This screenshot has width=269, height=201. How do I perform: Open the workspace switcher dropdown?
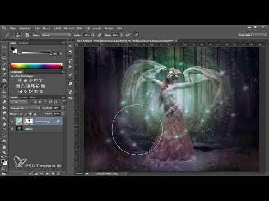tap(253, 35)
